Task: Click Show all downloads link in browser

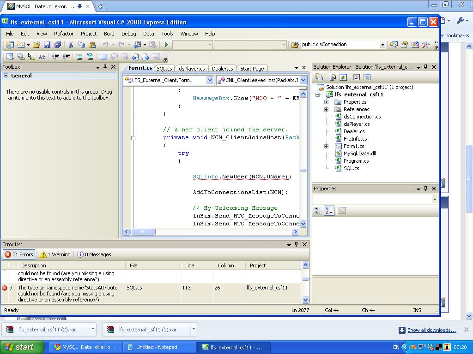Action: pyautogui.click(x=432, y=330)
